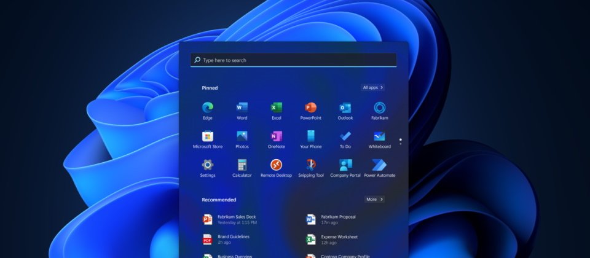Launch the Snipping Tool
The image size is (590, 258).
tap(311, 168)
